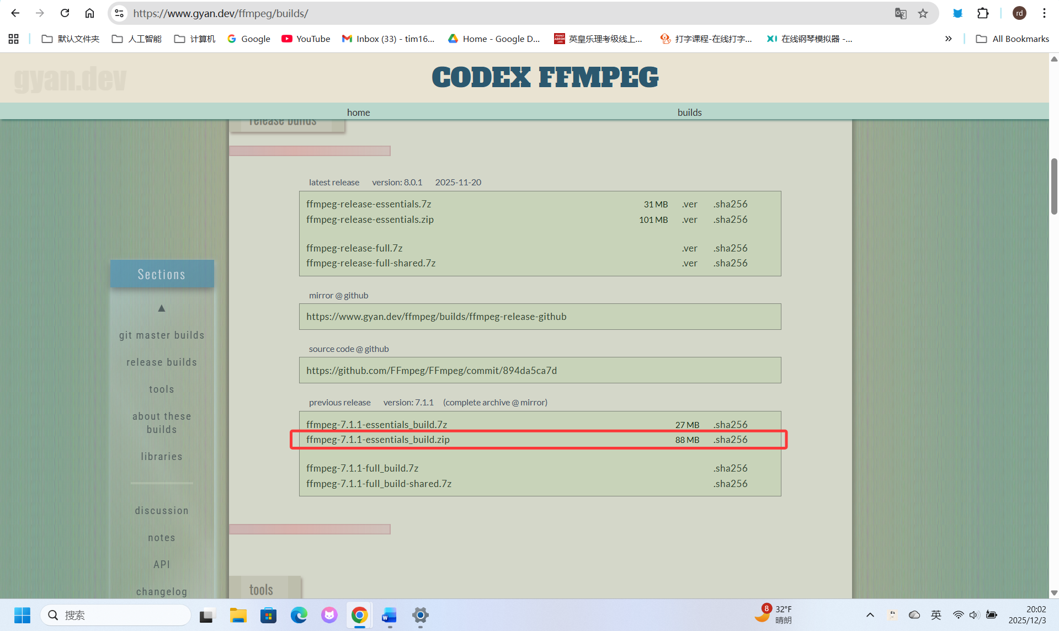
Task: Open the Chrome three-dot menu
Action: pos(1044,13)
